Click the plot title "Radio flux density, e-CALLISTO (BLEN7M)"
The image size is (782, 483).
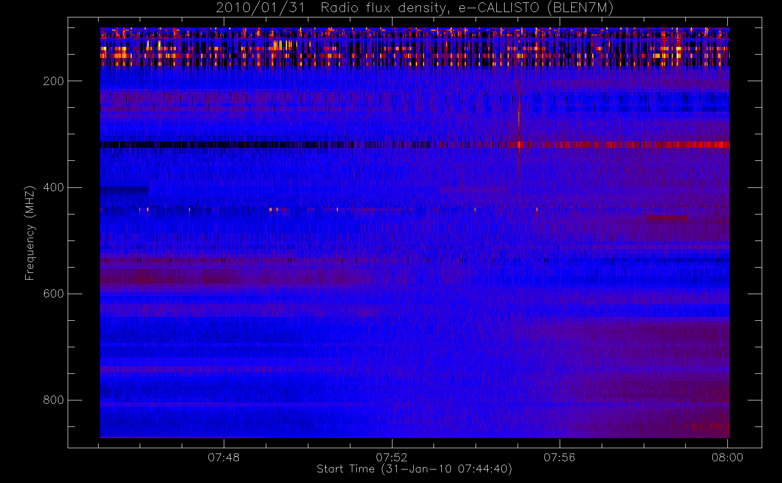click(x=467, y=8)
